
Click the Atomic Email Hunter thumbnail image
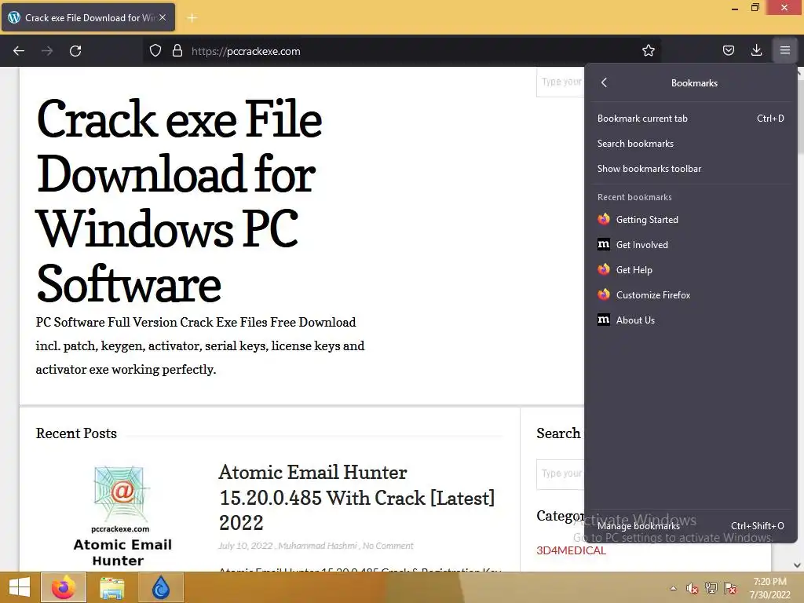coord(122,517)
